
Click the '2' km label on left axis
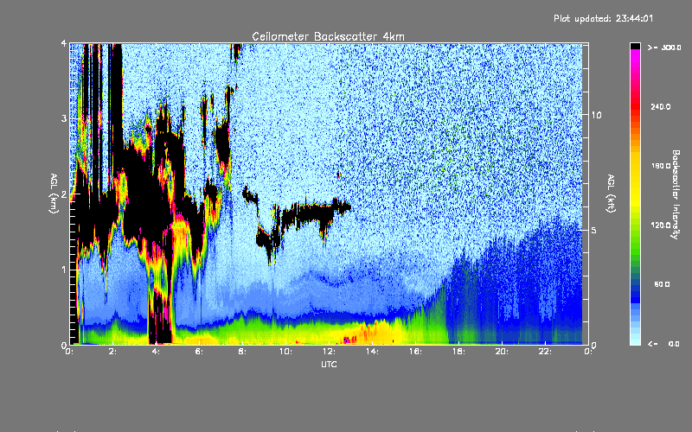point(64,194)
